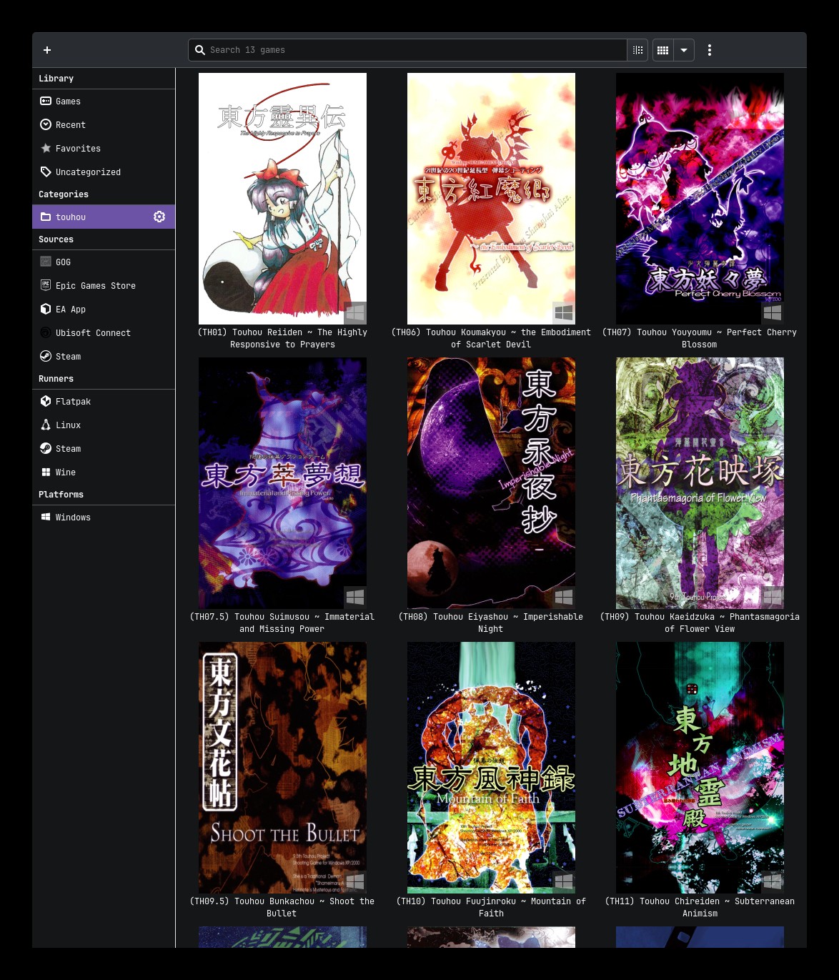Focus the Search 13 games field
Image resolution: width=839 pixels, height=980 pixels.
click(x=407, y=50)
